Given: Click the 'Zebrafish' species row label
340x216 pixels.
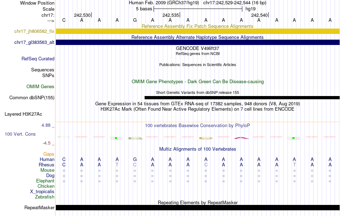Looking at the screenshot, I should pyautogui.click(x=45, y=197).
